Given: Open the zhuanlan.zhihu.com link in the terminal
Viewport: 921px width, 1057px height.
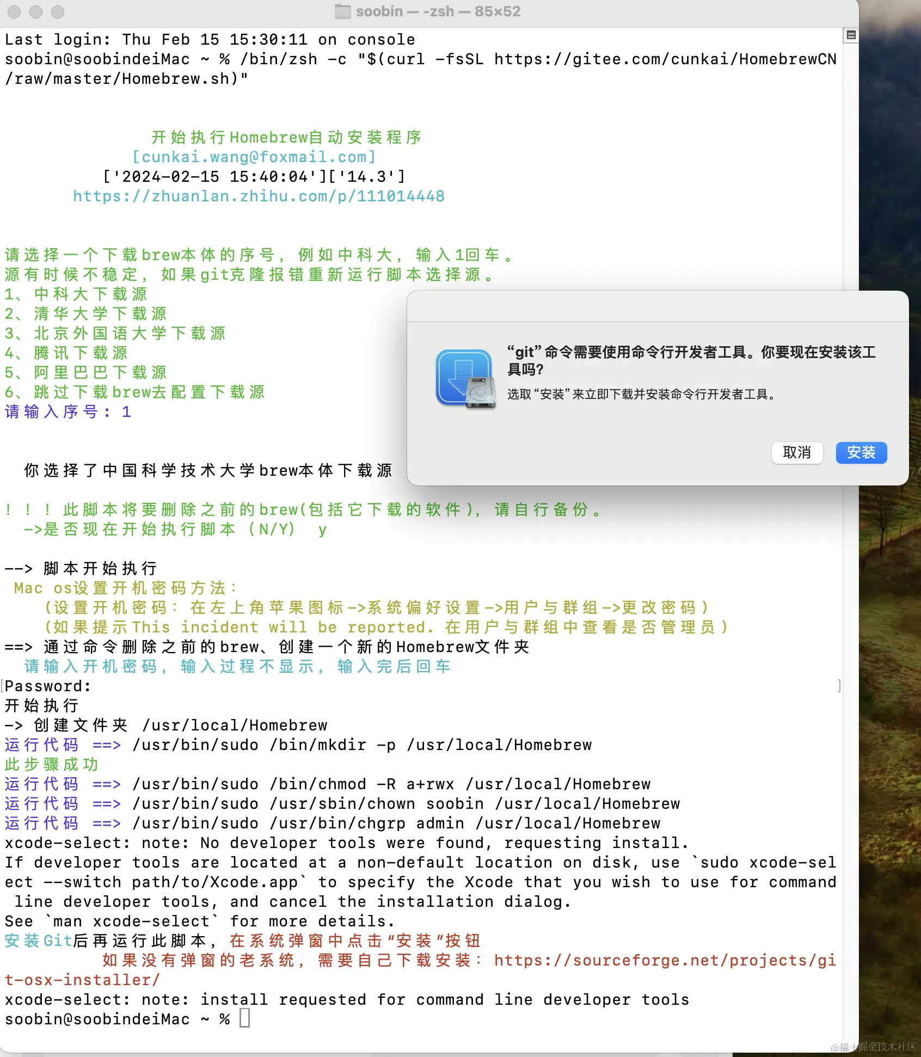Looking at the screenshot, I should 259,196.
